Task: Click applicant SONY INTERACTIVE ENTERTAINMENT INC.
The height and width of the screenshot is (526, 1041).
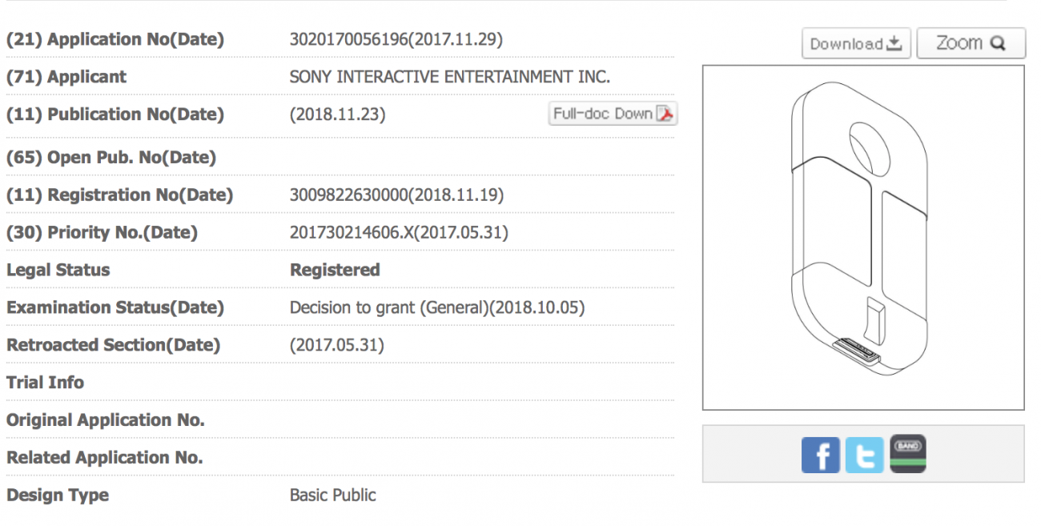Action: click(x=450, y=77)
